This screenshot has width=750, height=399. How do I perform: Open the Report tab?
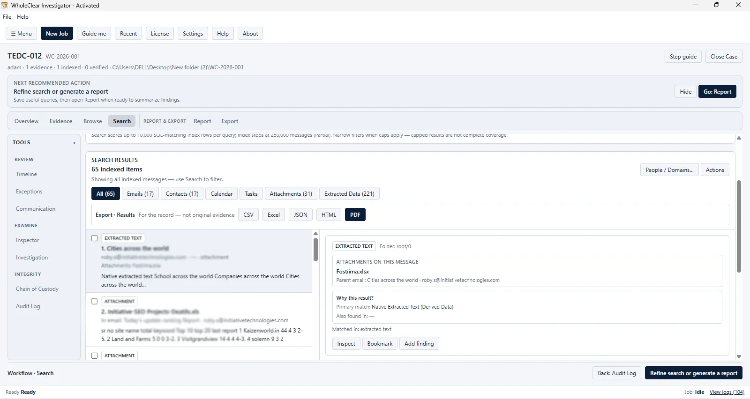[202, 121]
